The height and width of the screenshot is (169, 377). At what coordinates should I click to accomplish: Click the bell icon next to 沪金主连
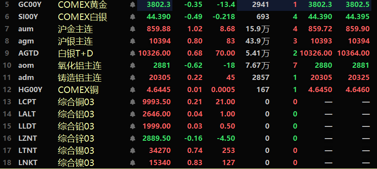(132, 29)
